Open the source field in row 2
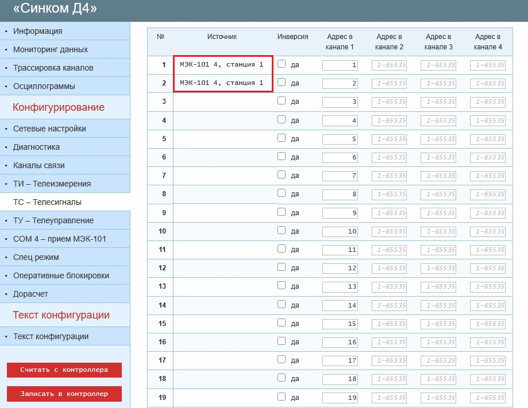 tap(223, 83)
